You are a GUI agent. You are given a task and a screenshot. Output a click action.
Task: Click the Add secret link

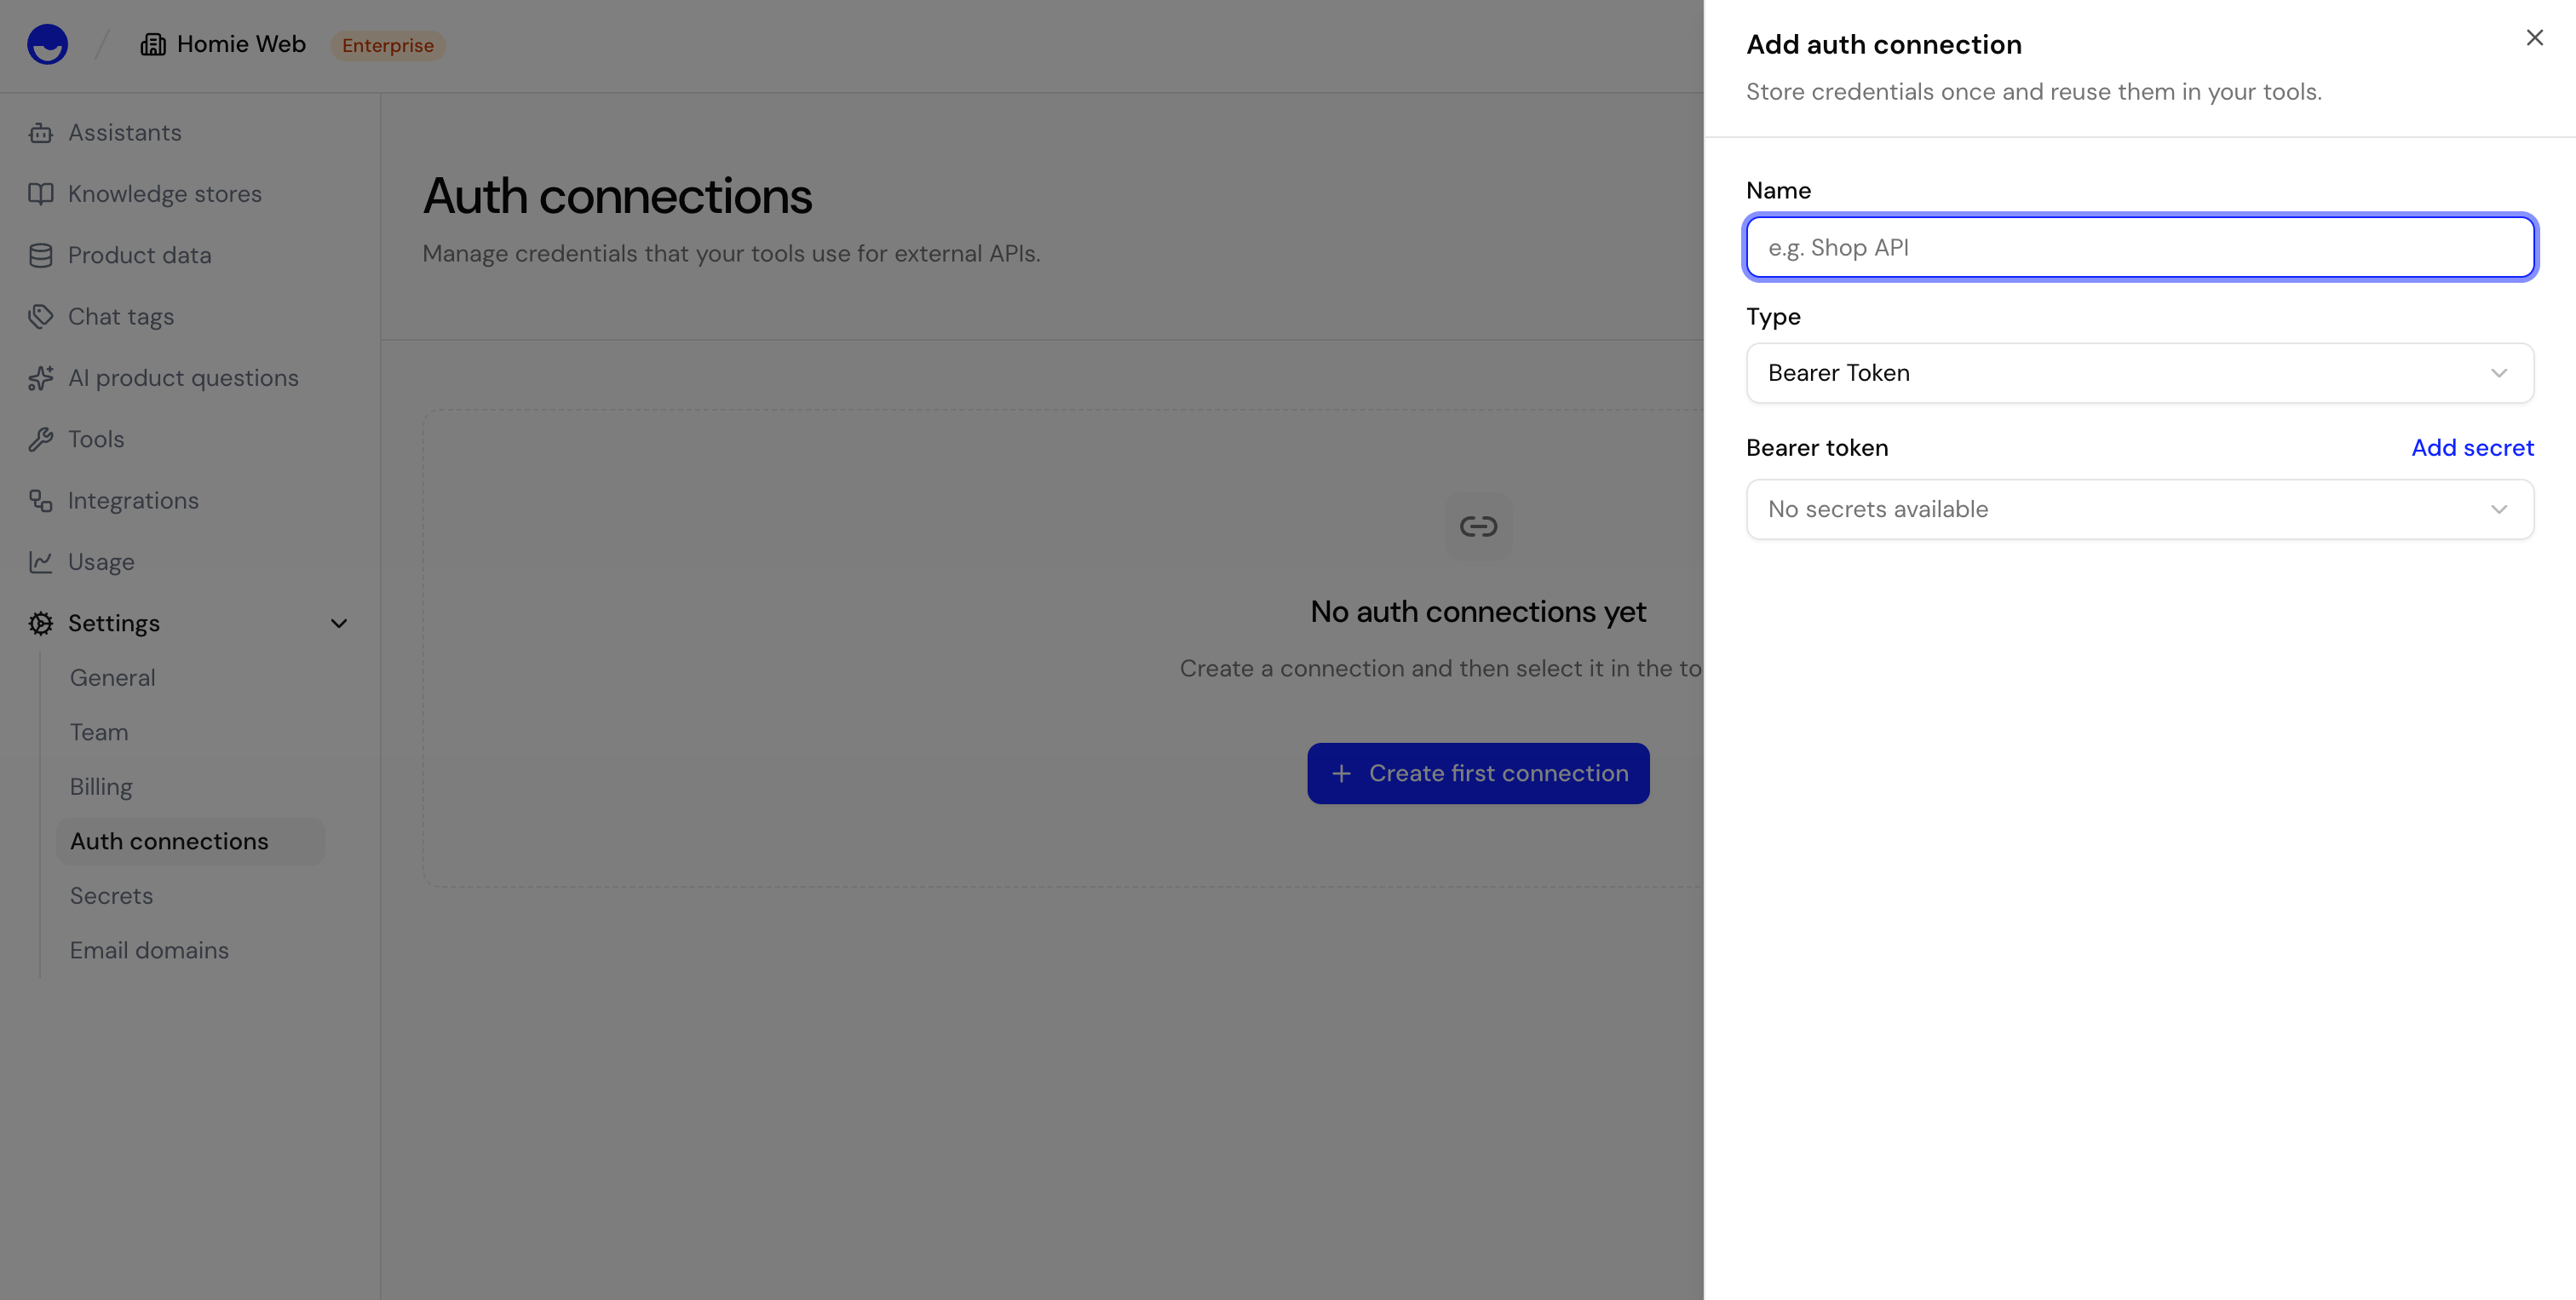(2472, 447)
